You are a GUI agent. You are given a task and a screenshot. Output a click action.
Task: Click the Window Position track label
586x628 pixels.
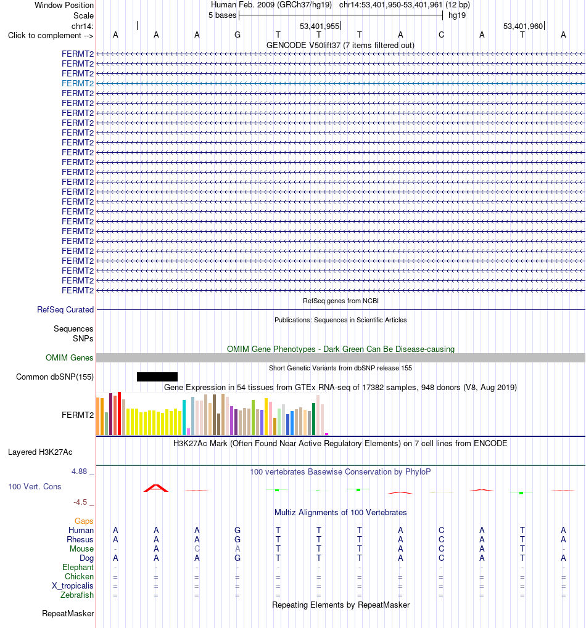[x=64, y=5]
